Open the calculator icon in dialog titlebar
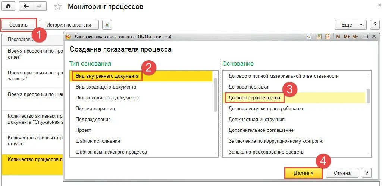Image resolution: width=382 pixels, height=186 pixels. (x=319, y=37)
